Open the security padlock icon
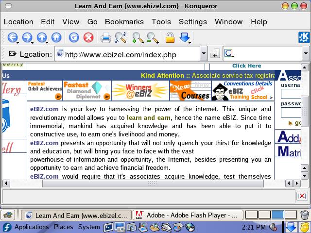The width and height of the screenshot is (311, 233). pyautogui.click(x=170, y=37)
